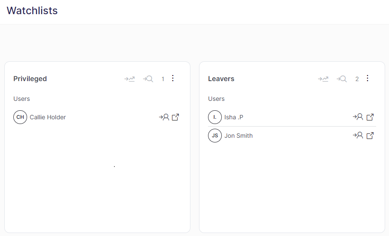
Task: Open Jon Smith via external link icon
Action: point(370,136)
